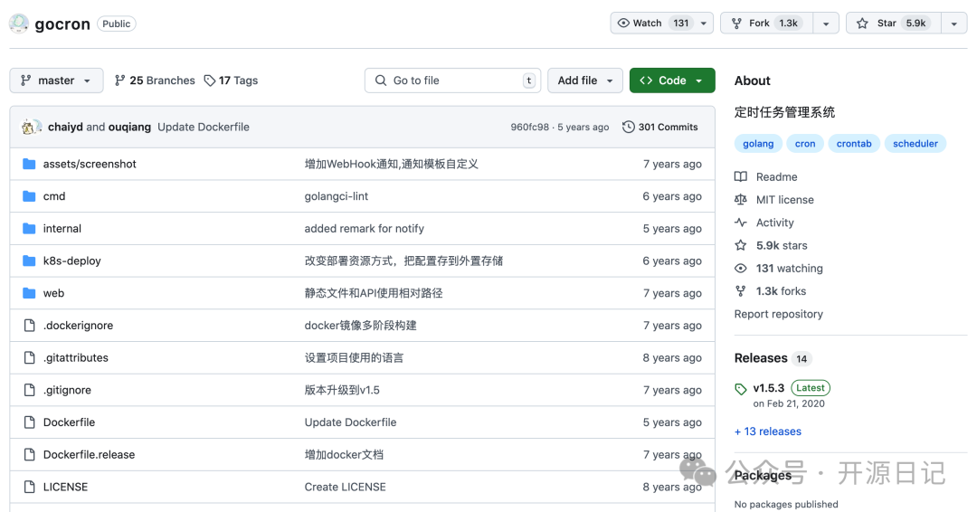Click the pulse icon beside Activity
977x512 pixels.
click(741, 223)
